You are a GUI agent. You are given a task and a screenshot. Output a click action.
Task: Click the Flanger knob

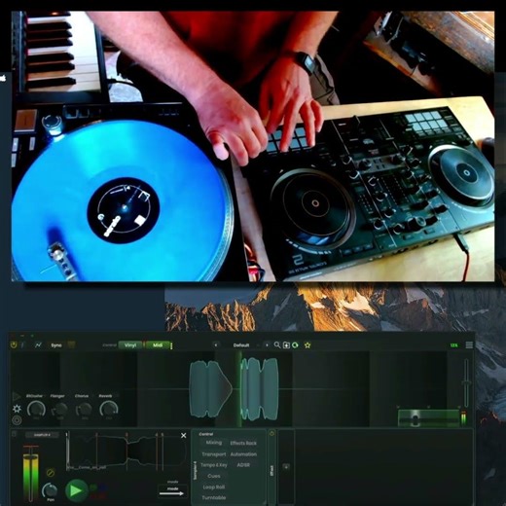point(59,410)
